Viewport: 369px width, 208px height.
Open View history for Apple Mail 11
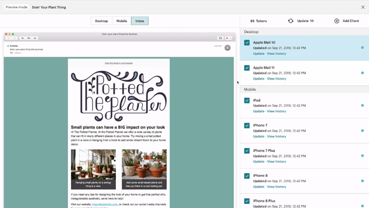[277, 79]
